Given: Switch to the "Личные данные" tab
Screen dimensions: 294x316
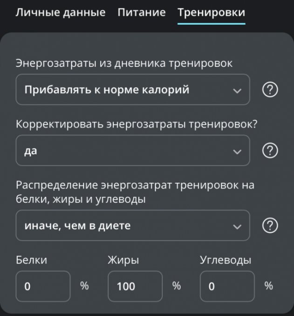Looking at the screenshot, I should [61, 13].
